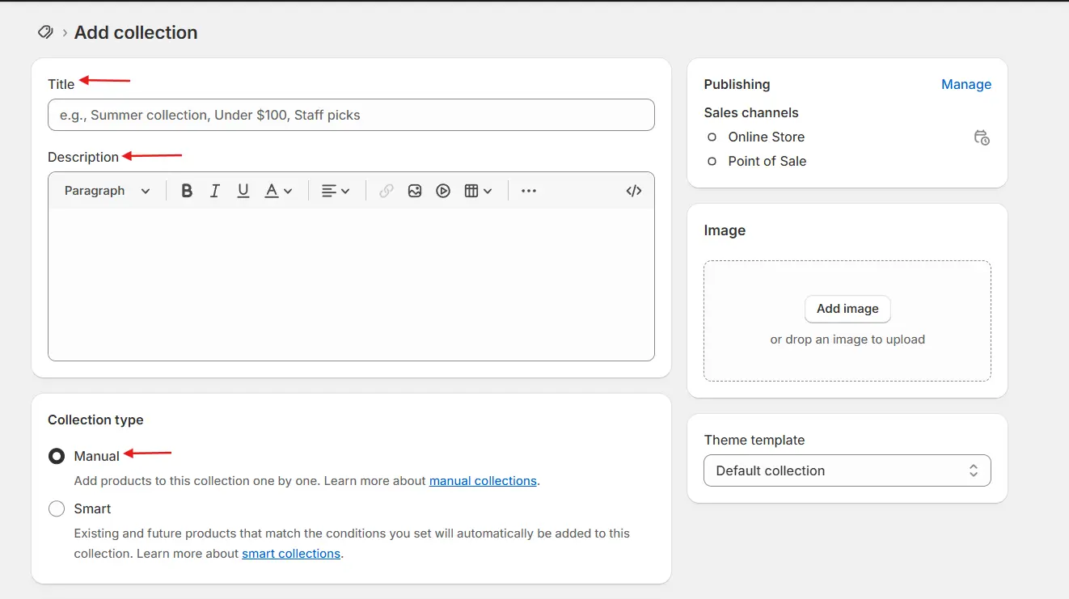Switch to HTML code view
The width and height of the screenshot is (1069, 599).
tap(634, 191)
